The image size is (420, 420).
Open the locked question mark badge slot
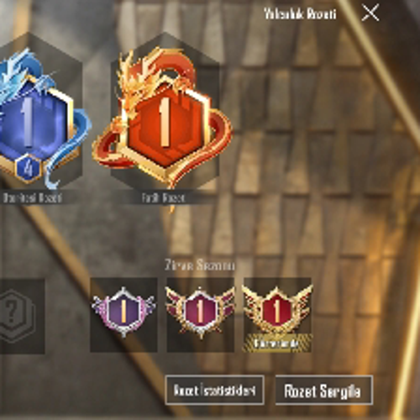click(x=22, y=316)
